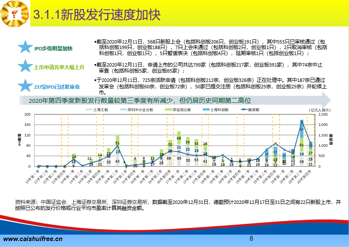Click the arrow banner text 2020年第四季度新股发行数量

coord(140,101)
